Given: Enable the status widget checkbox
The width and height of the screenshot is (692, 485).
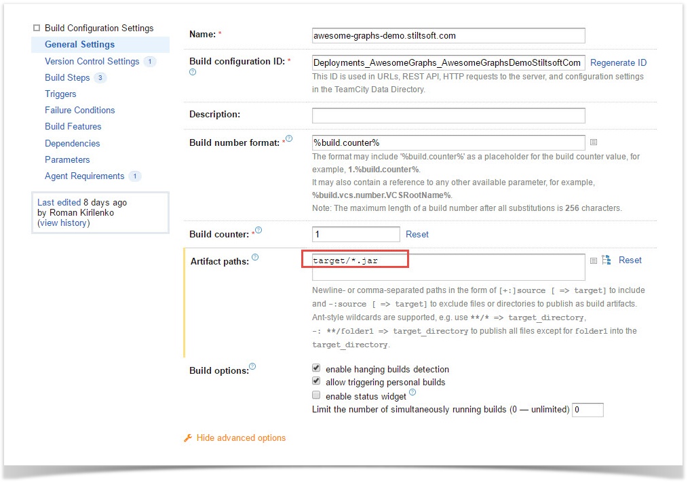Looking at the screenshot, I should 316,395.
